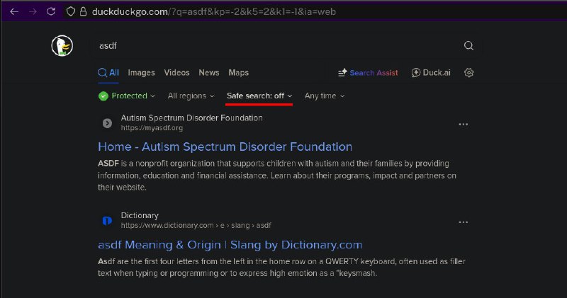Open the dictionary.com slang asdf URL

(x=196, y=225)
